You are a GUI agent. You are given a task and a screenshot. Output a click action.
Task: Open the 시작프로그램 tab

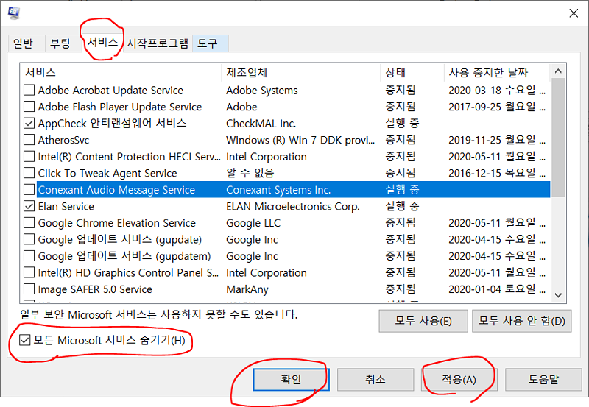tap(158, 43)
